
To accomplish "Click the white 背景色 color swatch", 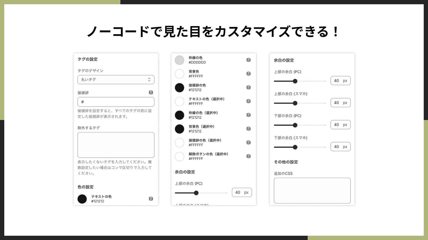I will [179, 74].
